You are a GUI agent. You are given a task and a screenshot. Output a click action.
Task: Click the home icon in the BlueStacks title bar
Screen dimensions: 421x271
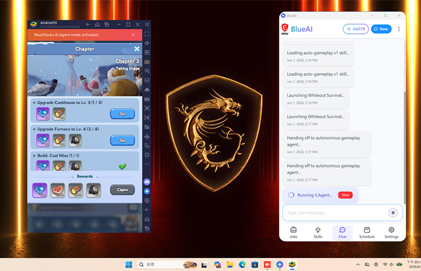[97, 24]
